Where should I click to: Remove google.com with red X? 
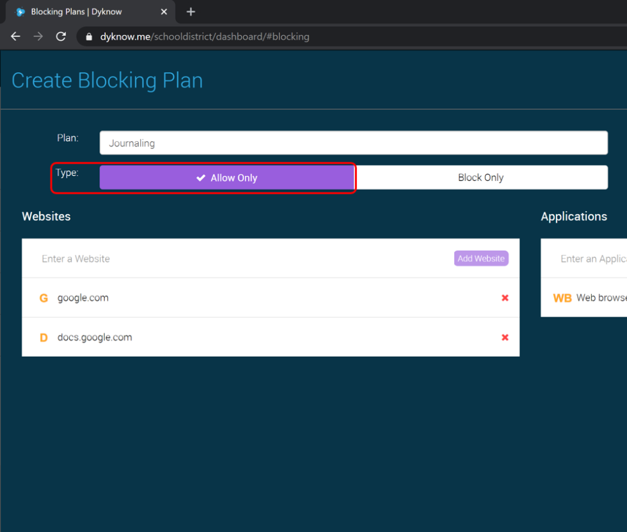click(x=505, y=298)
